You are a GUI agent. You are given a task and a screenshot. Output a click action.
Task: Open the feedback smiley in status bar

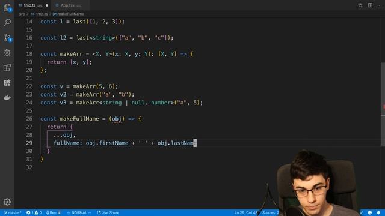[x=370, y=212]
